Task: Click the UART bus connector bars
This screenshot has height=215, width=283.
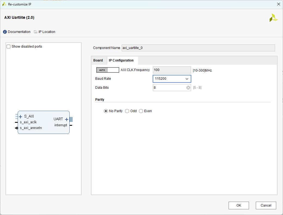Action: tap(71, 119)
